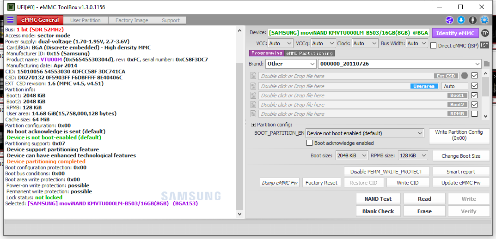This screenshot has width=496, height=239.
Task: Switch to the User Partition tab
Action: click(x=85, y=20)
